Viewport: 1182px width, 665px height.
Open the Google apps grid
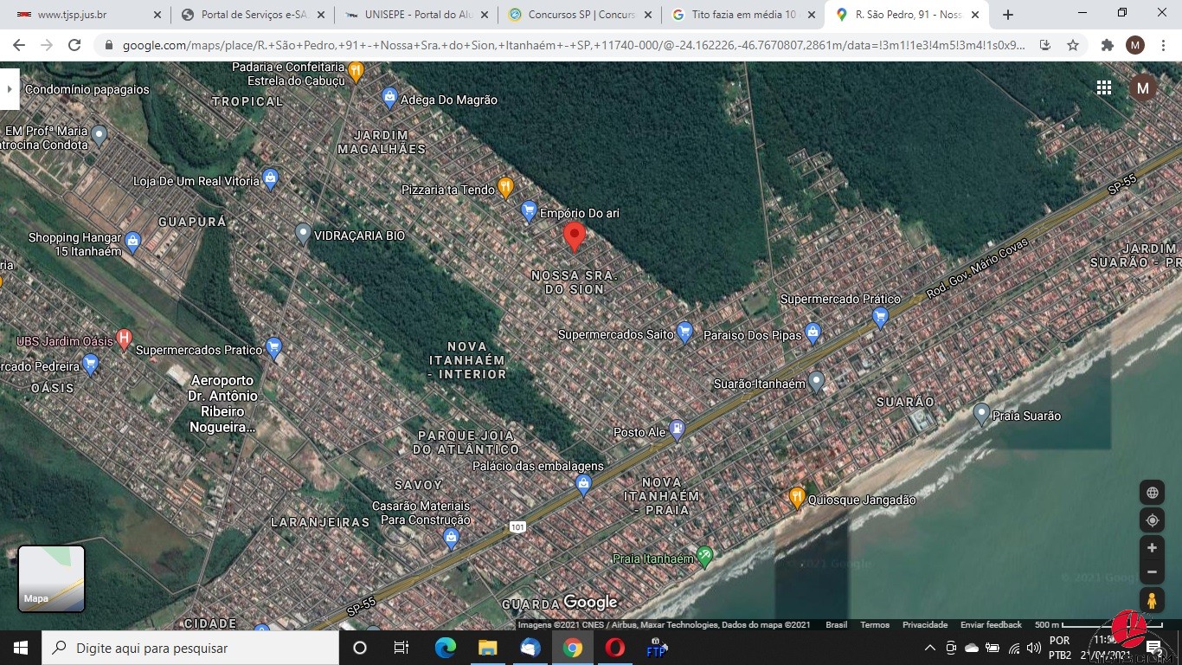coord(1104,87)
